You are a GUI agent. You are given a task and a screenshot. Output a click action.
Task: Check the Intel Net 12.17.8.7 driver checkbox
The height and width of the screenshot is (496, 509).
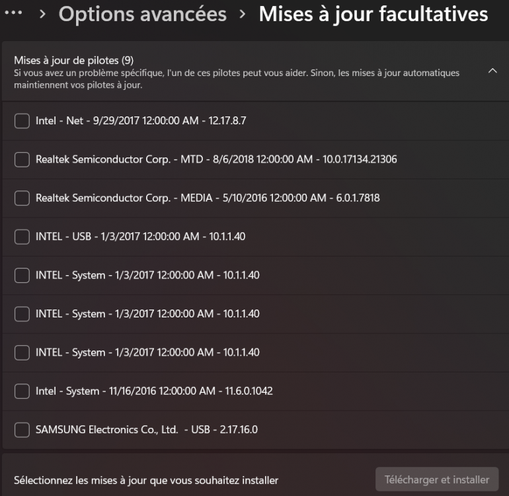click(22, 121)
